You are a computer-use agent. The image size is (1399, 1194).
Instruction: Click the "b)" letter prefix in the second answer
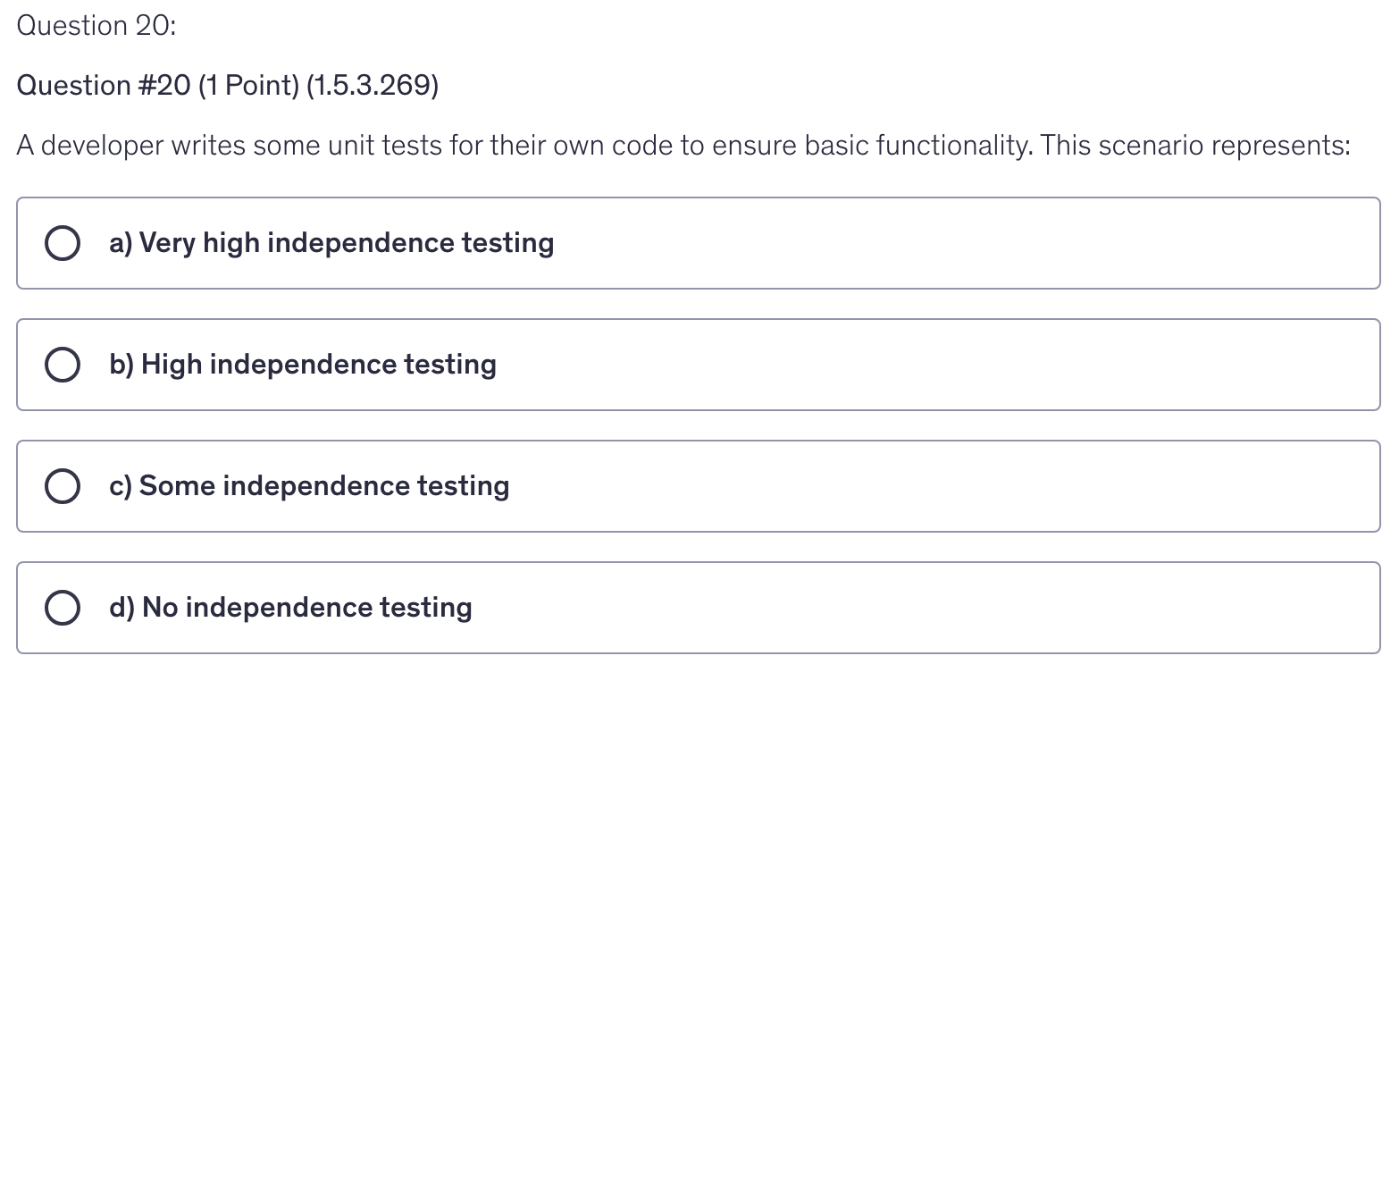pos(121,365)
